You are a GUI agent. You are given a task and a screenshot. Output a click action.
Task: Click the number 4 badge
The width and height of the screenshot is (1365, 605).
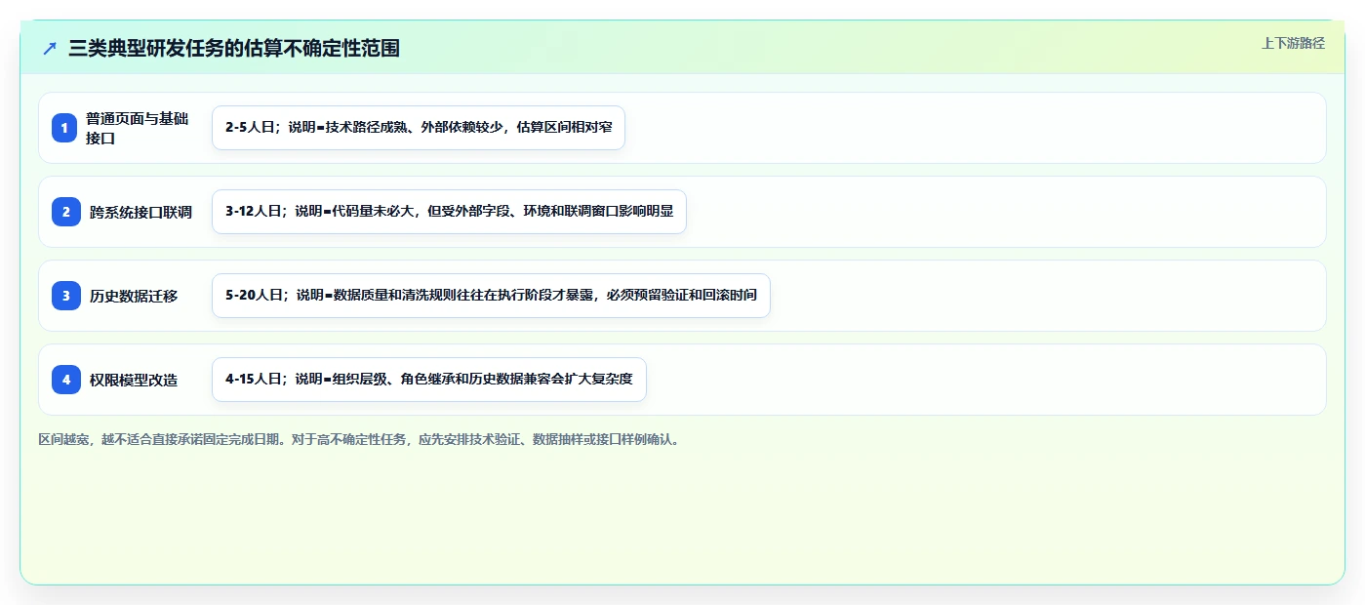pyautogui.click(x=66, y=380)
